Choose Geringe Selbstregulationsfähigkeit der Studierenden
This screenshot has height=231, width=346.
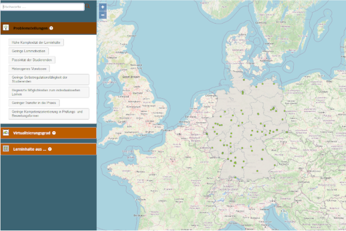tap(49, 79)
